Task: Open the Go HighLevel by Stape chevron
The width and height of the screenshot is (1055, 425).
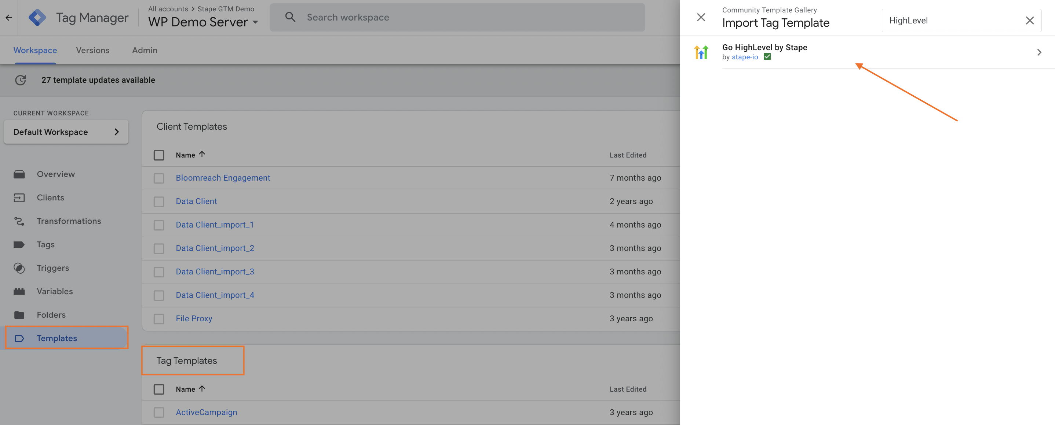Action: point(1038,52)
